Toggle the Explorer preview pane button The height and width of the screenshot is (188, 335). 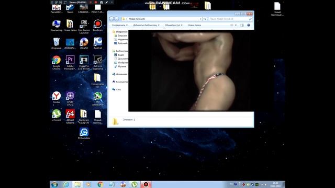242,25
